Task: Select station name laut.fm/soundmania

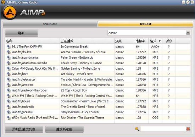Action: point(24,57)
